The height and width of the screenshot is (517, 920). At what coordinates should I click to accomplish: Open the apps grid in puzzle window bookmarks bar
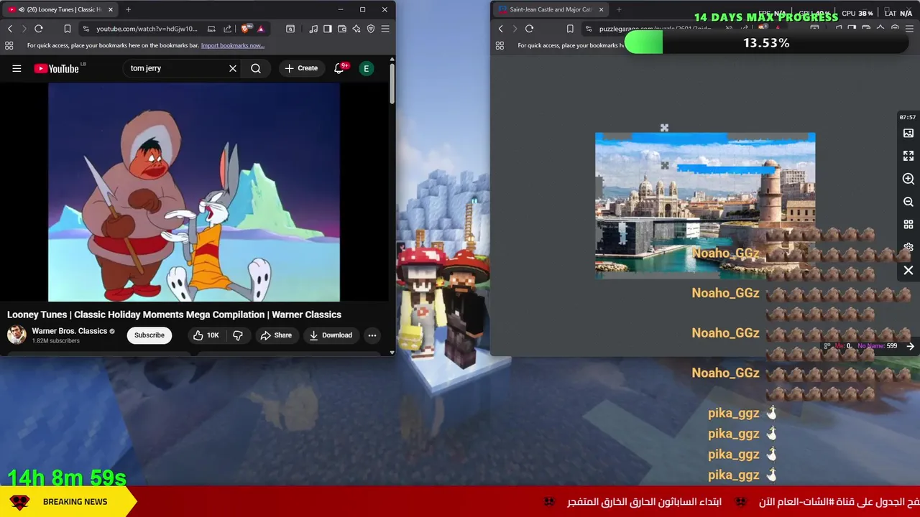point(500,45)
